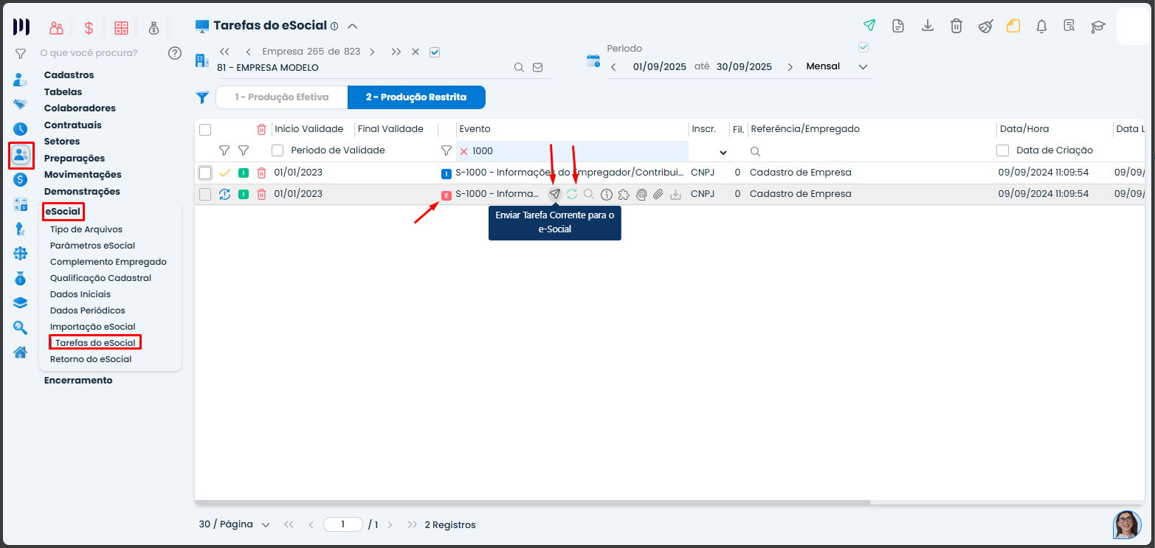Screen dimensions: 1155x548
Task: Click the download icon in top toolbar
Action: coord(928,26)
